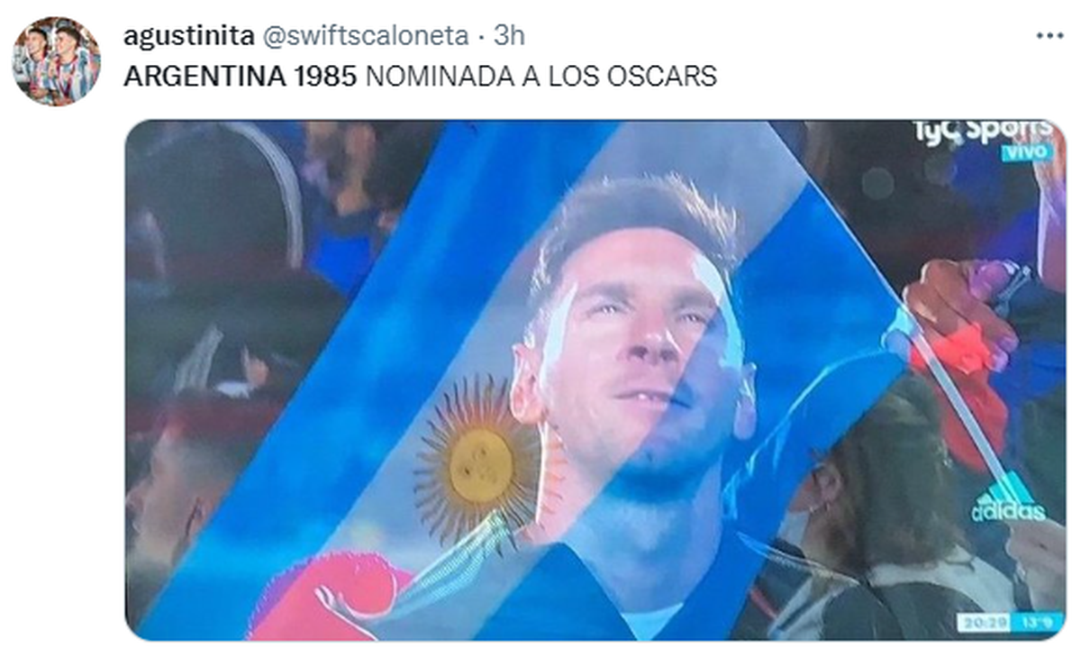Open the three-dot more options menu
The width and height of the screenshot is (1081, 667).
pos(1050,36)
